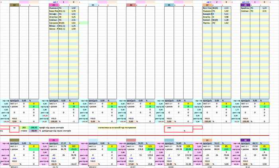Image resolution: width=279 pixels, height=168 pixels.
Task: Select the team cell 'Брайтон'
Action: pyautogui.click(x=246, y=8)
